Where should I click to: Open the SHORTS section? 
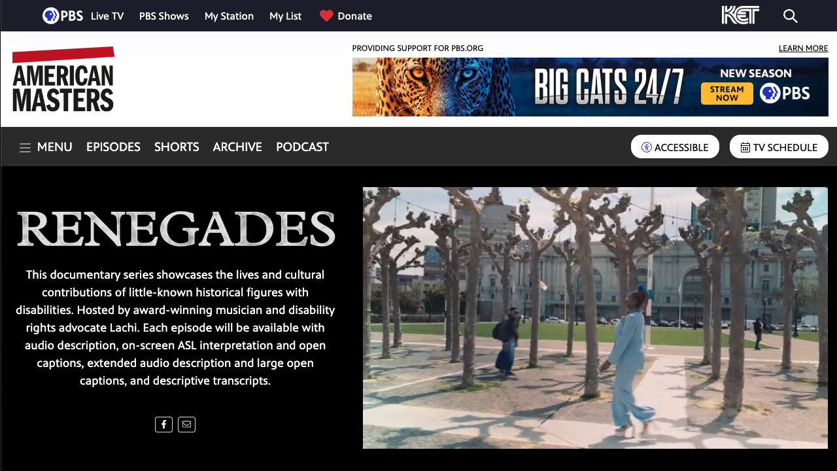(177, 147)
